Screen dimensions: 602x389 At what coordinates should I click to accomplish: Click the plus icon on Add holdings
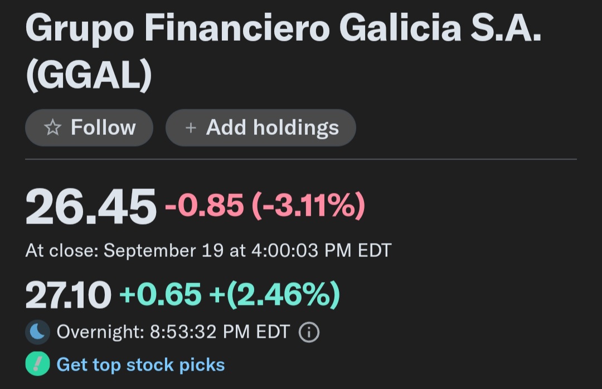pos(191,128)
